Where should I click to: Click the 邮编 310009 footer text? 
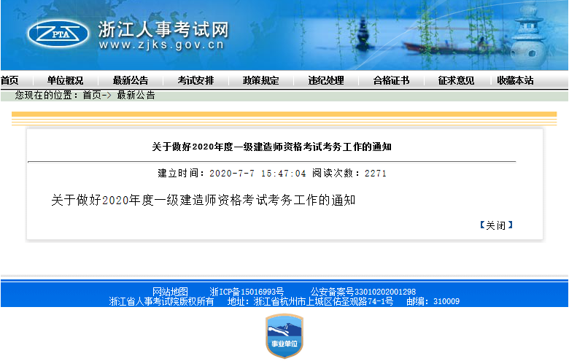433,301
